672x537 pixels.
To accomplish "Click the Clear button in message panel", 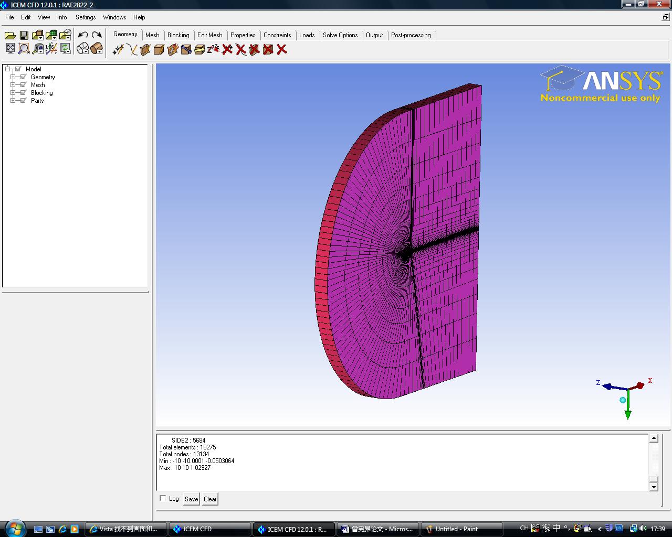I will click(x=210, y=499).
